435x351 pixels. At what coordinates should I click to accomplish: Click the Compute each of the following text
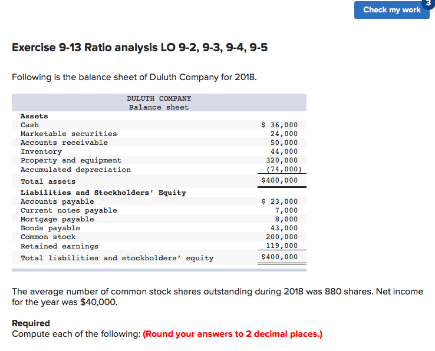76,334
